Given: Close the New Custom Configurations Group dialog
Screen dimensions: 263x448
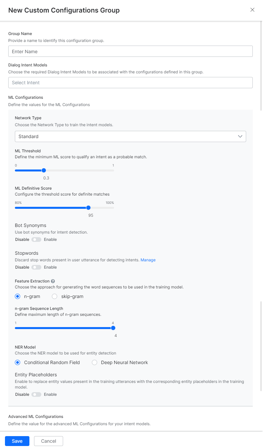Looking at the screenshot, I should tap(252, 10).
